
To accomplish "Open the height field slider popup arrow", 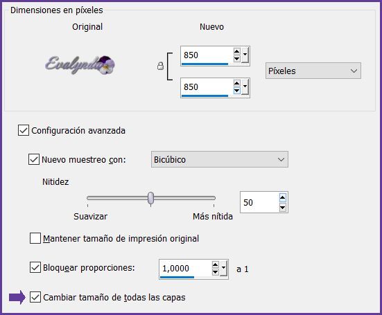I will click(245, 87).
